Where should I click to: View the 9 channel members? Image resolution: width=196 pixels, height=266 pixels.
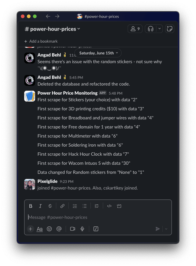point(135,29)
